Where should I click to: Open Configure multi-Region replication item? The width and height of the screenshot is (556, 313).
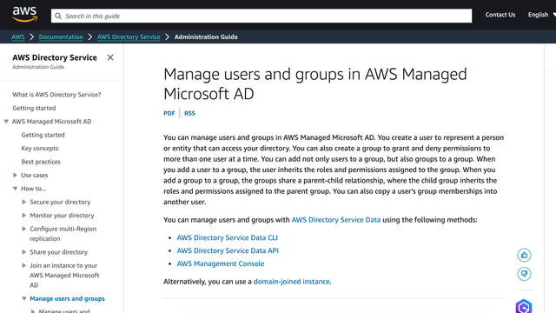pos(63,234)
